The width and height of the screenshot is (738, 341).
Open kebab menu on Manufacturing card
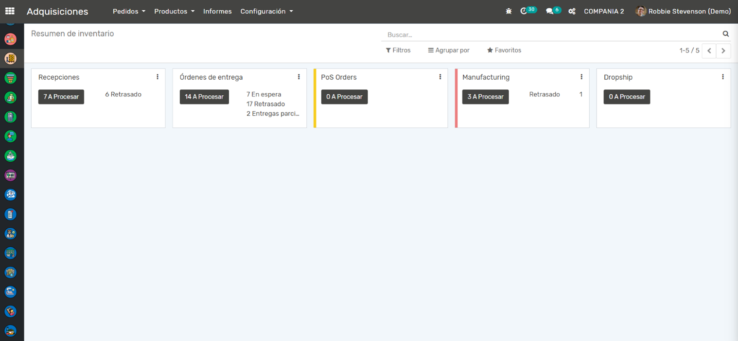pos(581,77)
